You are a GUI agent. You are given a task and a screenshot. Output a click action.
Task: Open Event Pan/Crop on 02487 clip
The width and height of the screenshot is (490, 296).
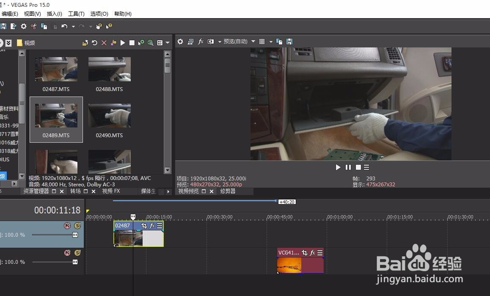click(144, 225)
